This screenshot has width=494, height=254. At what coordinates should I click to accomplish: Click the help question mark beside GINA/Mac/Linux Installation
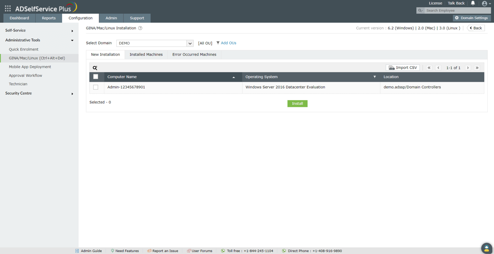coord(140,28)
